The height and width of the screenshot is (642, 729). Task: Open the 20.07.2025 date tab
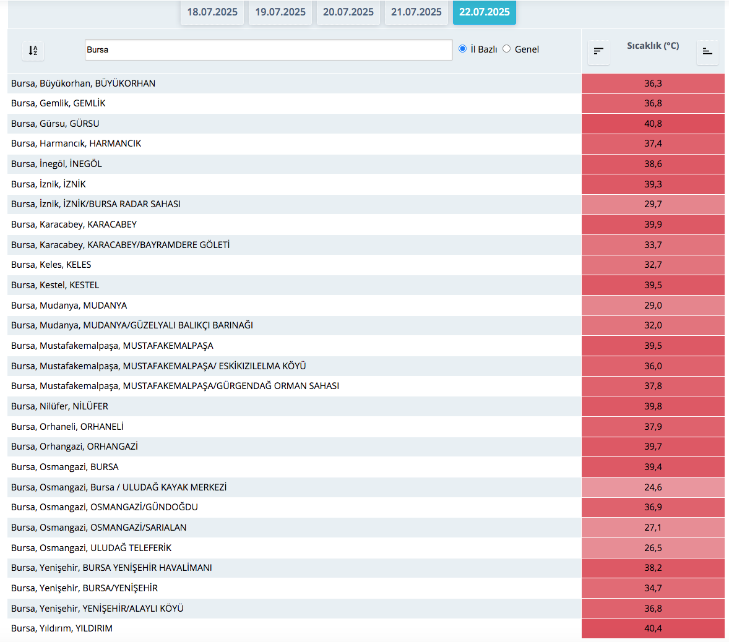click(x=348, y=12)
